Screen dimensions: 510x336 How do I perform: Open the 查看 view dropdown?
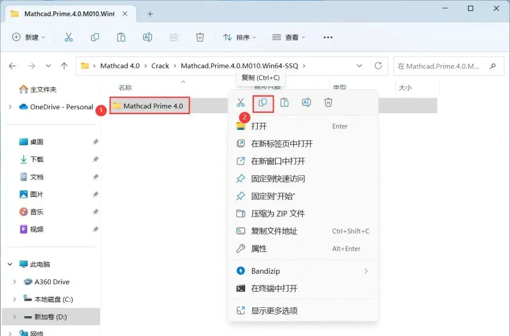[289, 37]
